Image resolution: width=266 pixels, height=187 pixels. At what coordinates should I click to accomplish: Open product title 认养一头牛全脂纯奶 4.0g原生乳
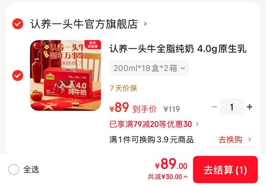178,49
